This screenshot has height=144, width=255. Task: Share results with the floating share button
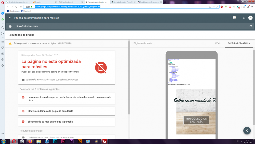tap(247, 131)
